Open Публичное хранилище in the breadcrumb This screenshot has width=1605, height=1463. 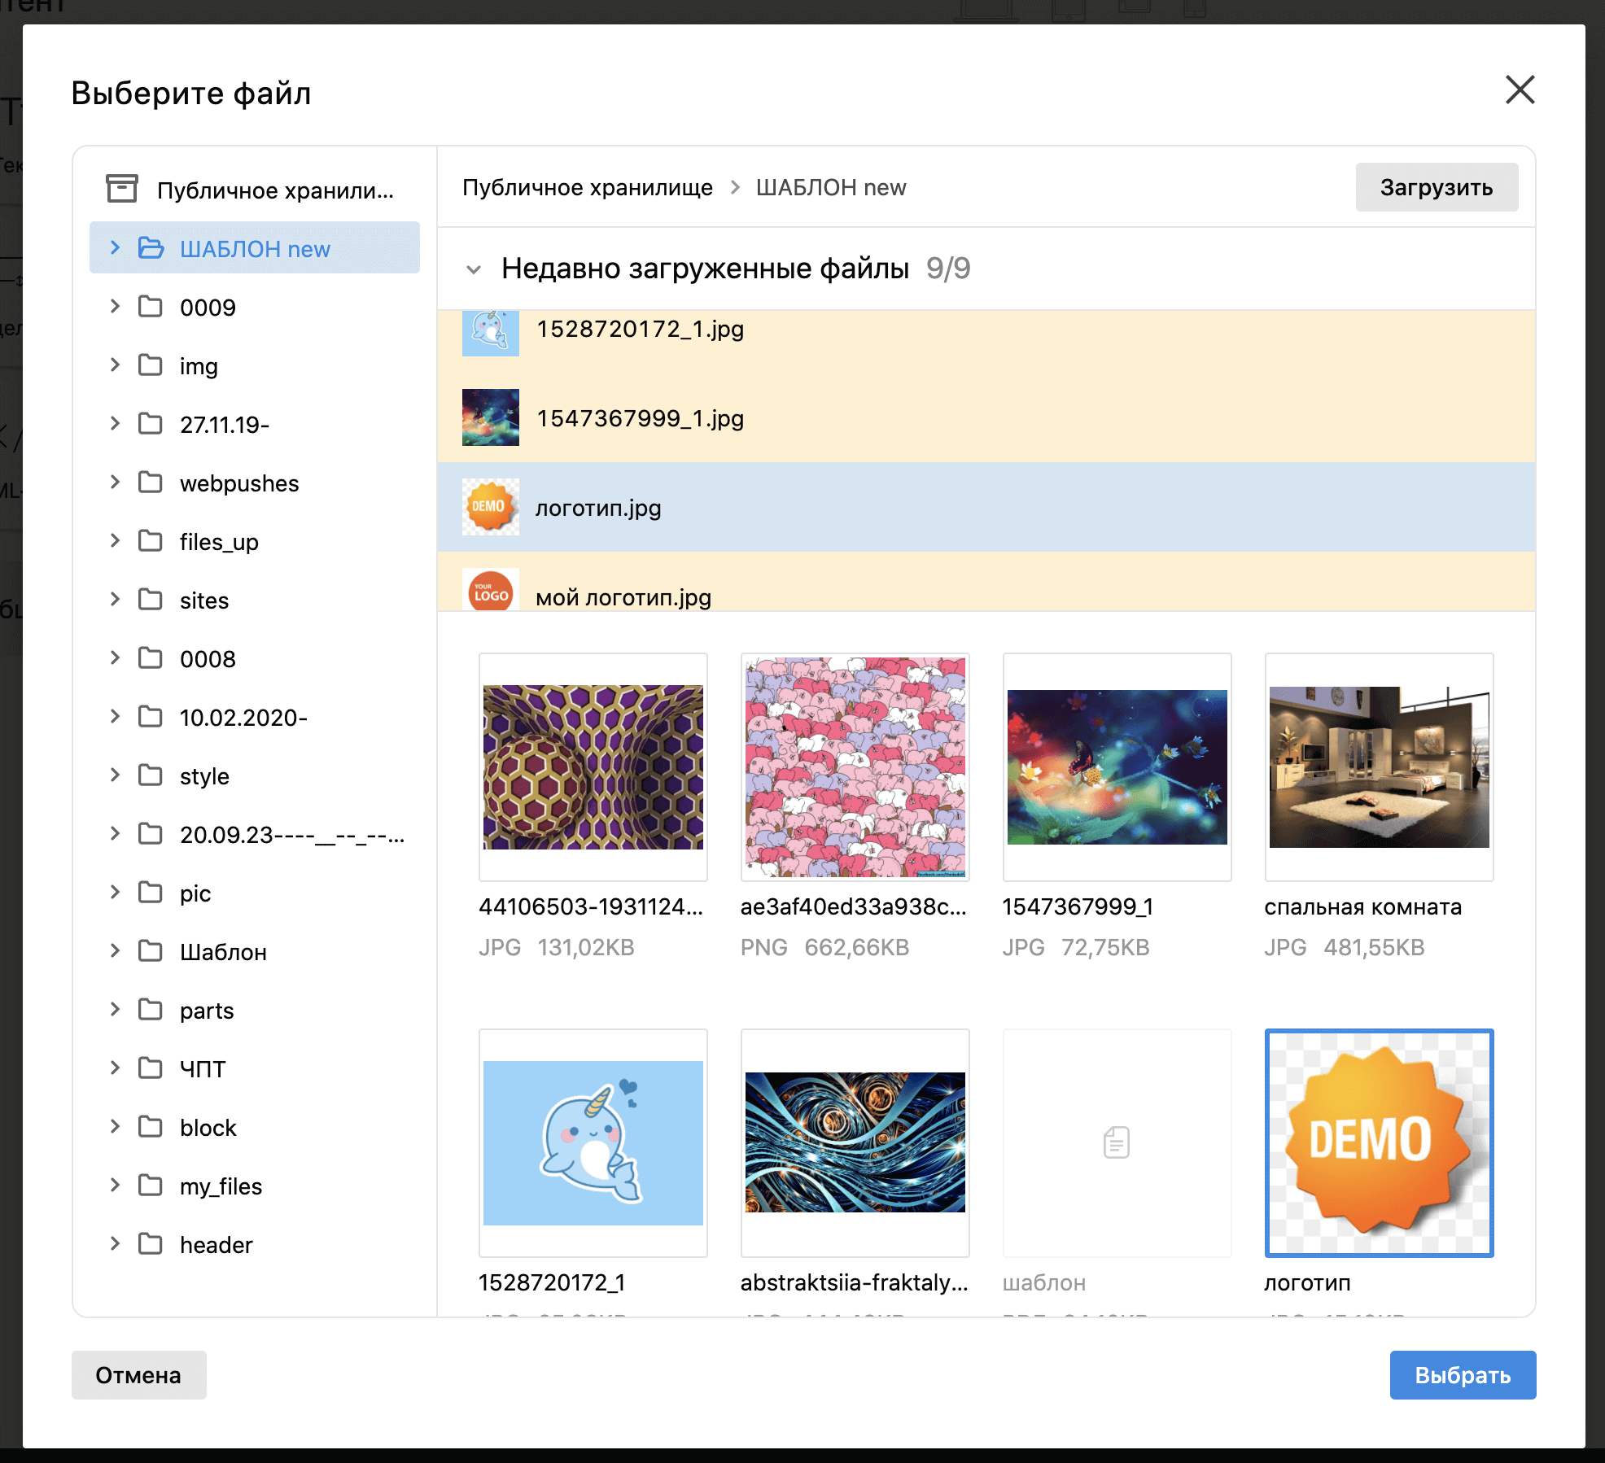587,188
